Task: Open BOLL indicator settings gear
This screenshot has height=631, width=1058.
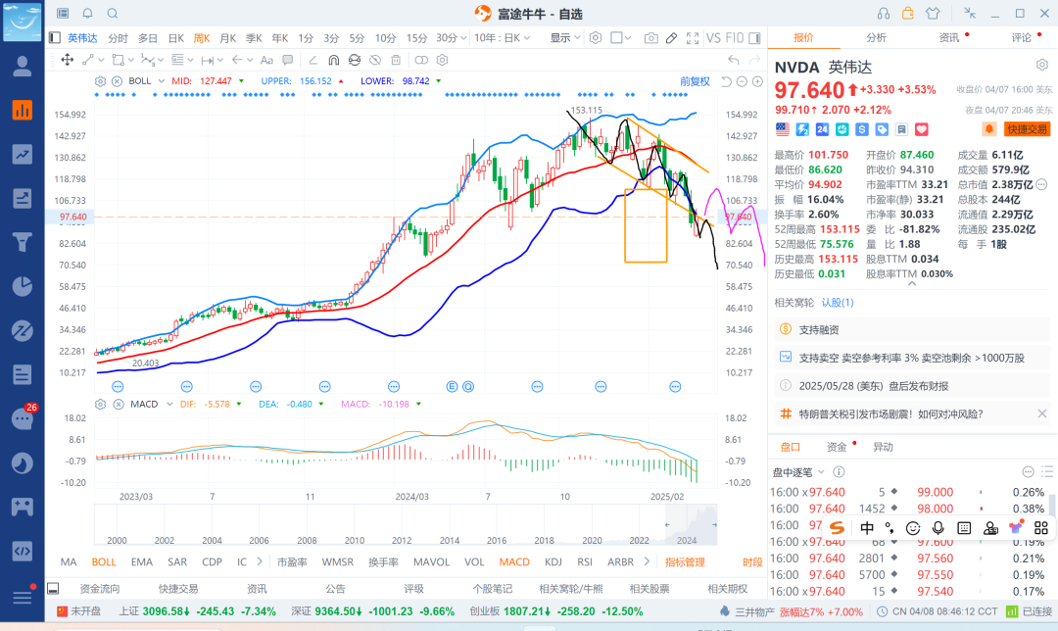Action: (x=101, y=81)
